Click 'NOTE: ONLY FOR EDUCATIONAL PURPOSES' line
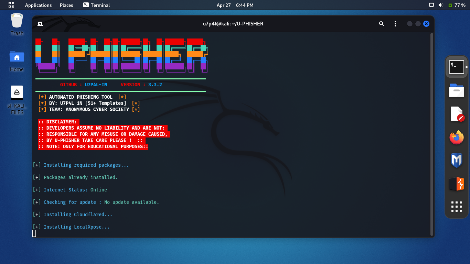Viewport: 470px width, 264px height. 93,146
